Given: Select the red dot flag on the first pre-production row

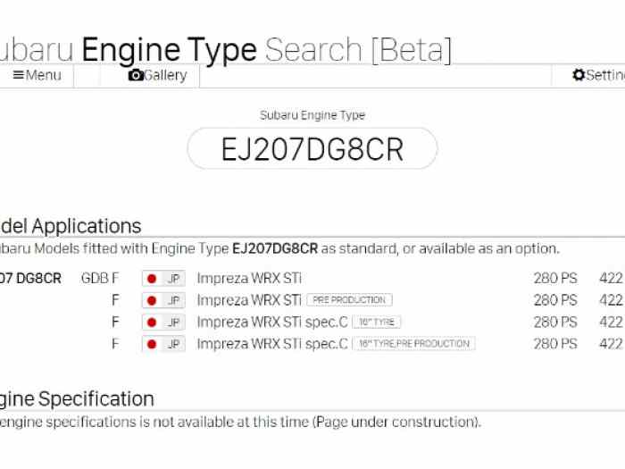Looking at the screenshot, I should (x=152, y=301).
